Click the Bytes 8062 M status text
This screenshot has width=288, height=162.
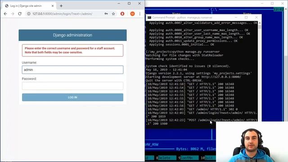coord(196,149)
